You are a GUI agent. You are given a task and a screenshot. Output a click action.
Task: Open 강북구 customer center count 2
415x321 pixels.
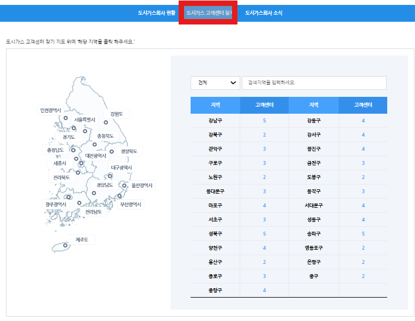264,135
